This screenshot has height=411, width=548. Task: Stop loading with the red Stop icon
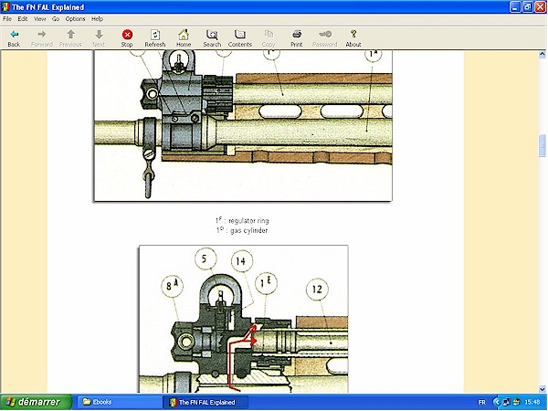coord(127,38)
